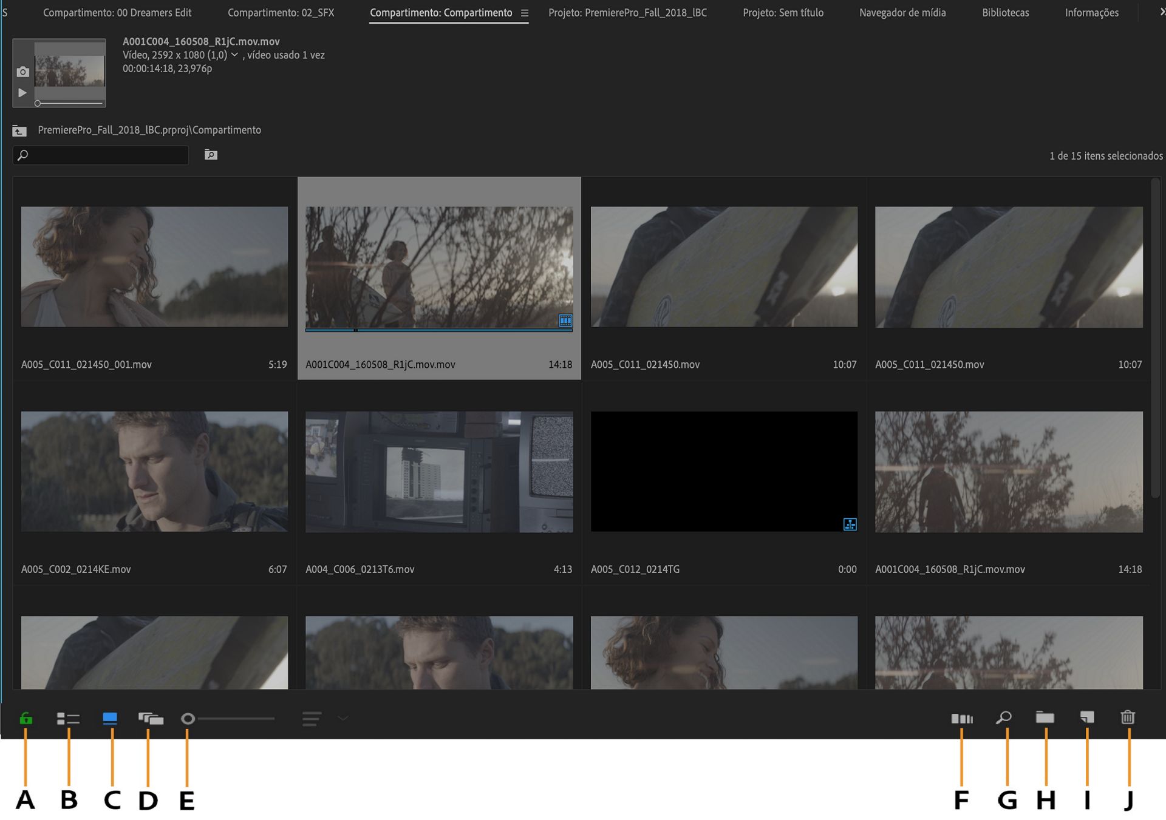Create a New Bin

point(1045,718)
